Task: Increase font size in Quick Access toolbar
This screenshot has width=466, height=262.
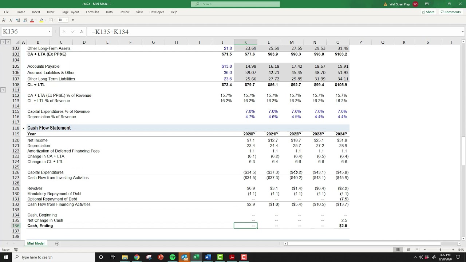Action: (4, 20)
